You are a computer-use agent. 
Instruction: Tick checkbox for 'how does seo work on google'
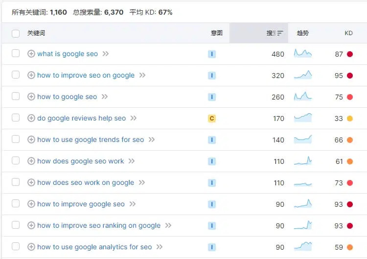click(16, 182)
